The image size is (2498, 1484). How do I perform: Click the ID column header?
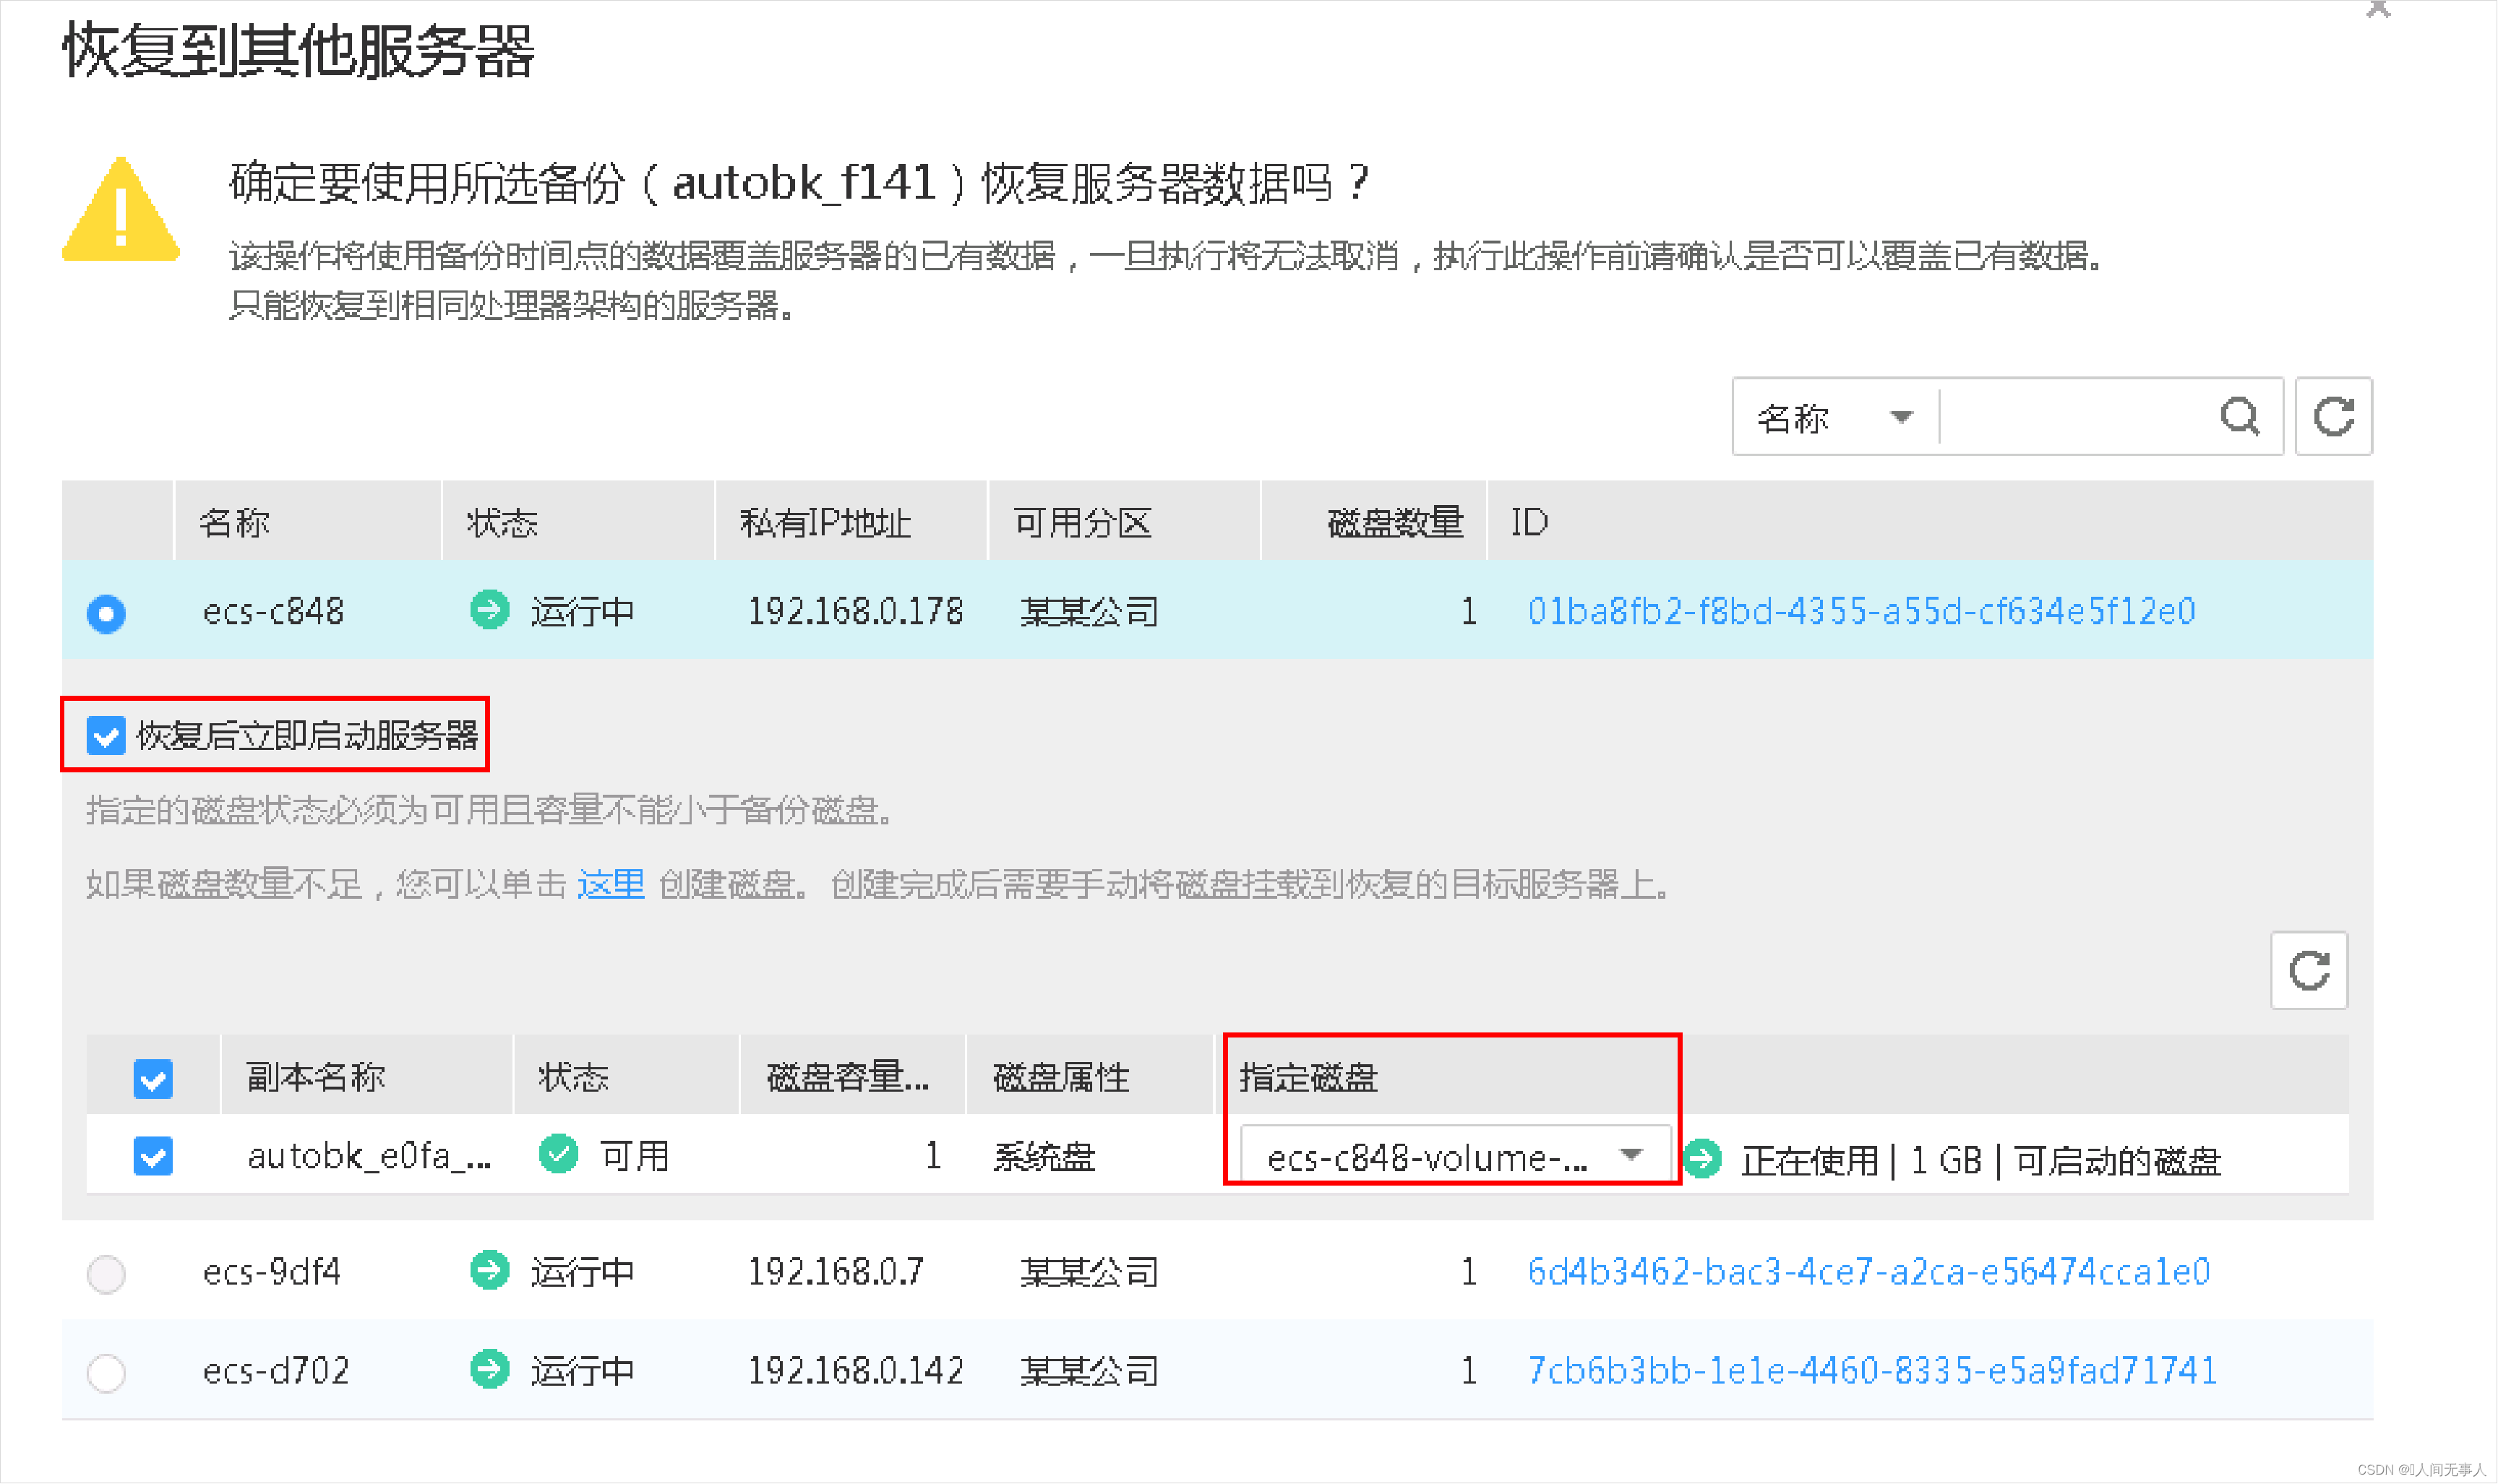click(1529, 522)
